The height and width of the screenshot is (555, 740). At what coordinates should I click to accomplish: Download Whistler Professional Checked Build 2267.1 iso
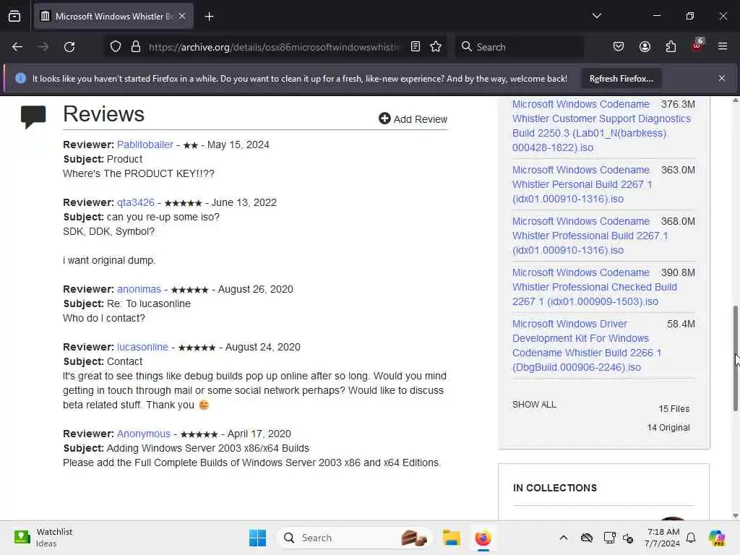tap(594, 287)
